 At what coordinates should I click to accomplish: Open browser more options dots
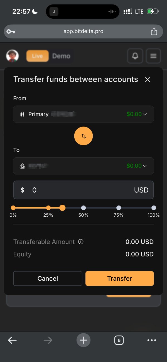point(152,340)
